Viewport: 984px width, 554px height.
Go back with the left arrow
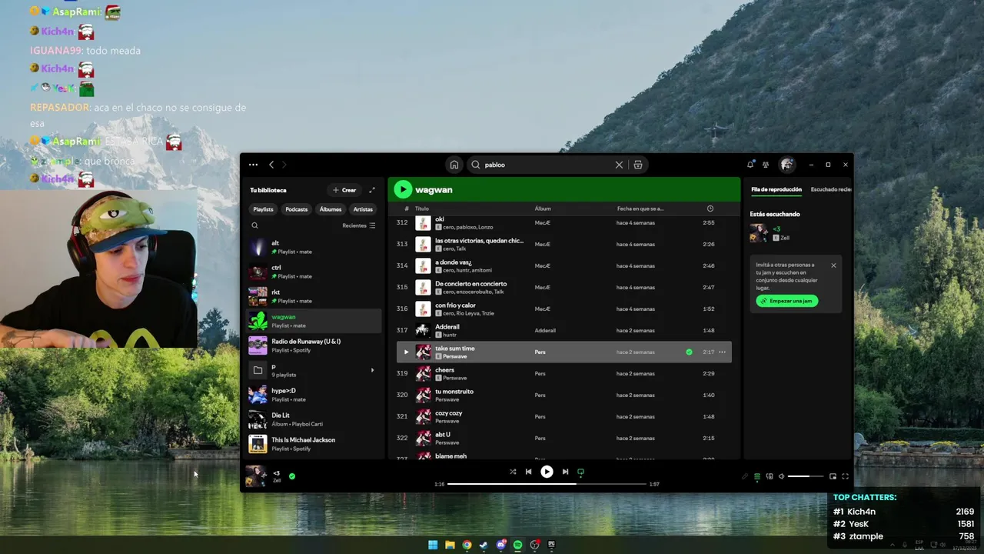click(271, 165)
